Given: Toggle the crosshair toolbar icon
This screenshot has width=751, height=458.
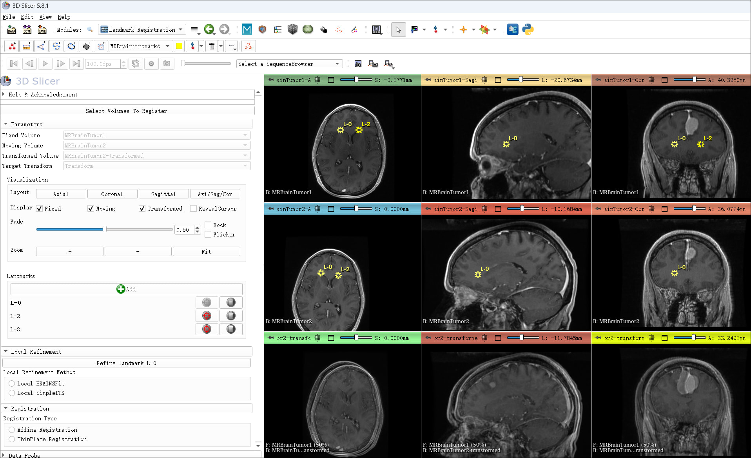Looking at the screenshot, I should (463, 29).
